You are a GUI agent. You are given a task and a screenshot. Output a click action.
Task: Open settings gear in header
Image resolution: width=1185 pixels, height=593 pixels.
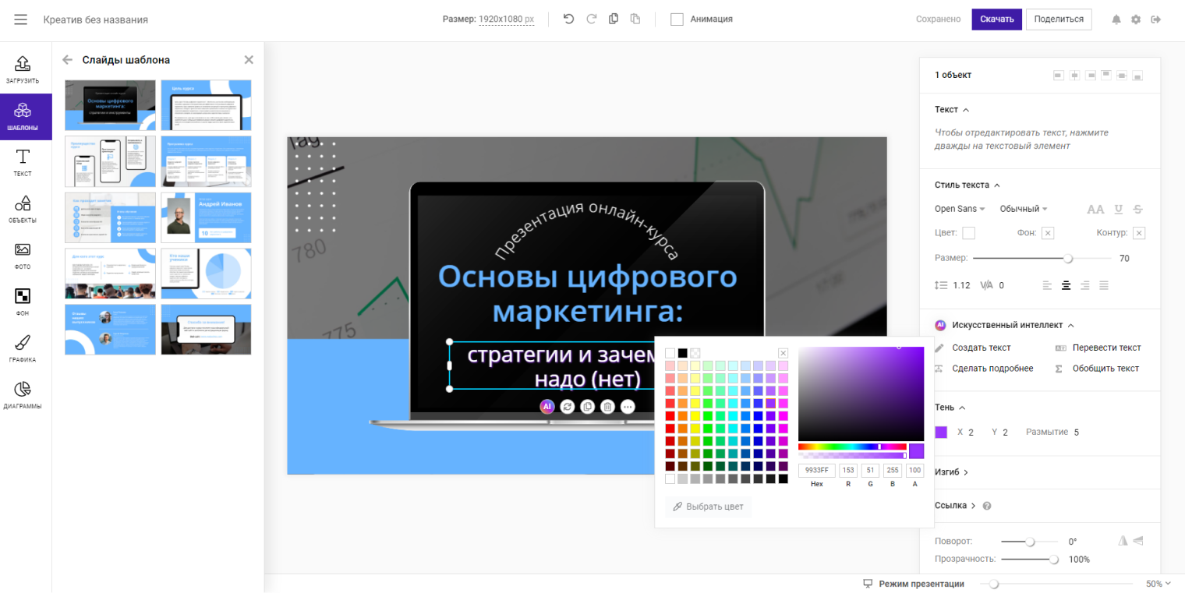point(1136,19)
